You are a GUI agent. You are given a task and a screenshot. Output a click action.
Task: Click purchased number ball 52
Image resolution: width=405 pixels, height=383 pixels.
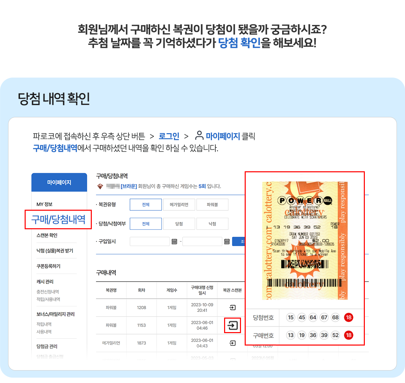[335, 335]
